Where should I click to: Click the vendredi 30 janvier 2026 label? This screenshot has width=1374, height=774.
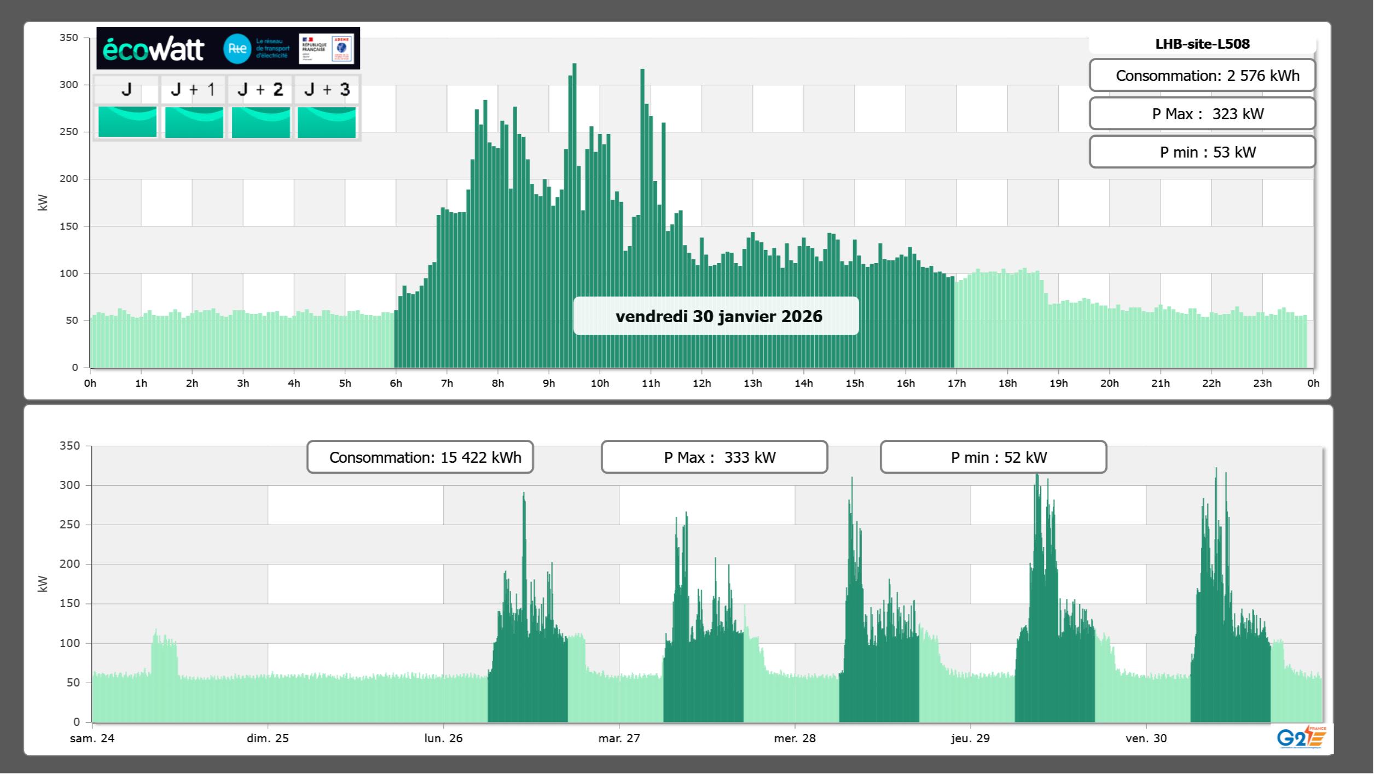pyautogui.click(x=718, y=316)
